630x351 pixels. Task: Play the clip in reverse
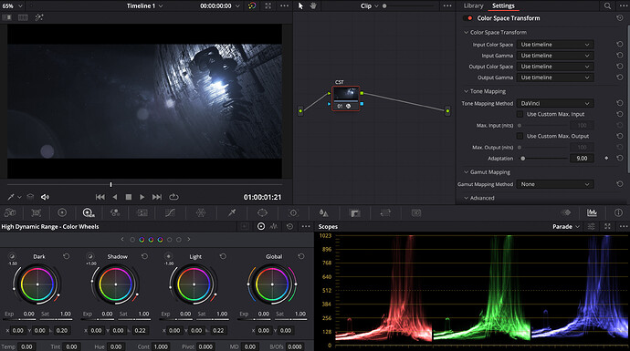click(115, 197)
